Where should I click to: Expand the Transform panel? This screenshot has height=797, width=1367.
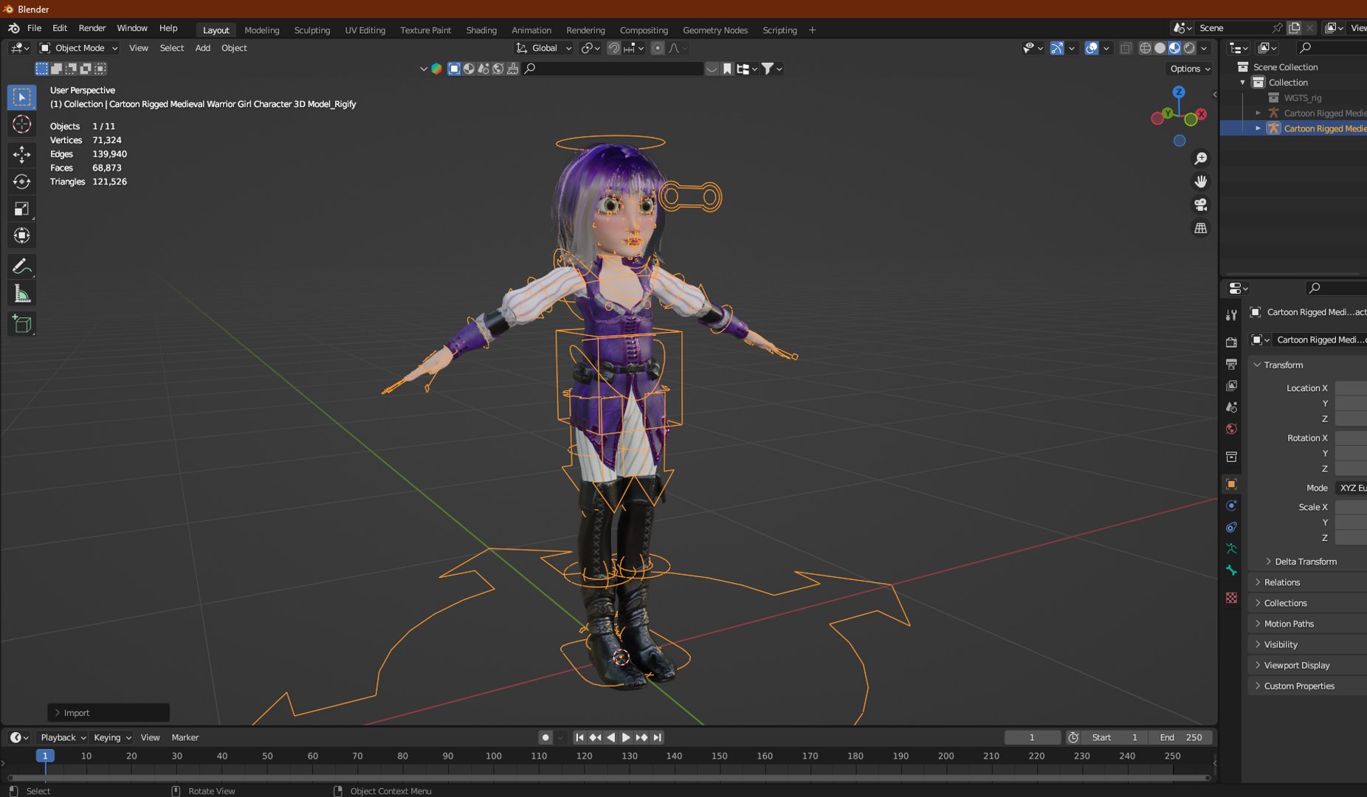(1306, 365)
